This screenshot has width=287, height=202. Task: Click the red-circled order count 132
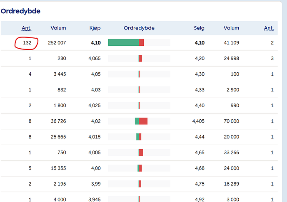click(27, 43)
